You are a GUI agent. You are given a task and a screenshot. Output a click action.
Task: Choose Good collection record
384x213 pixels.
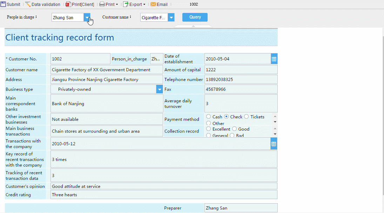(234, 129)
